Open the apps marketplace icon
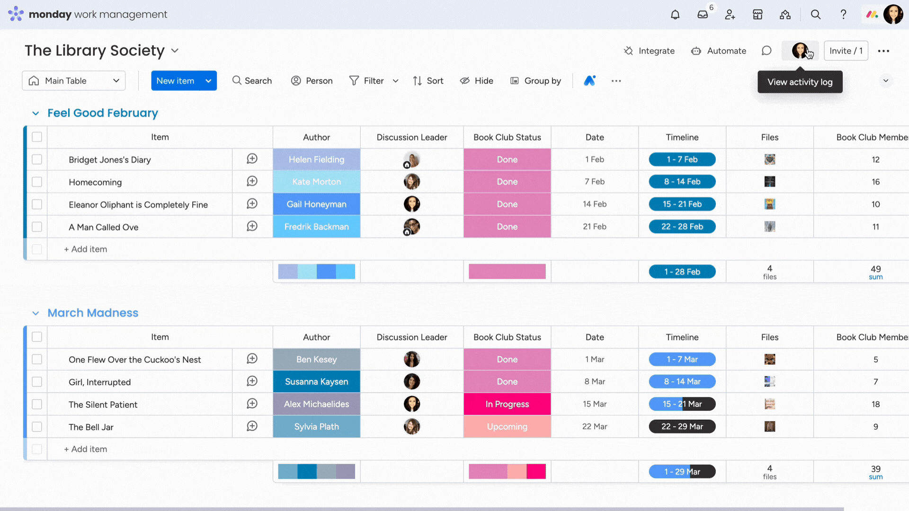 pos(757,15)
